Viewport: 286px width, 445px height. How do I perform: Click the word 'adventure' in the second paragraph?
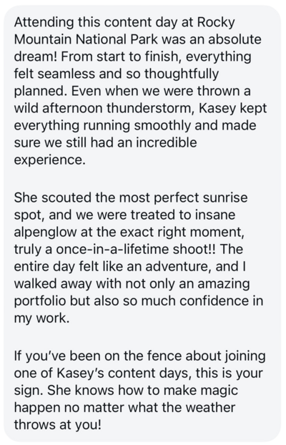click(x=178, y=266)
